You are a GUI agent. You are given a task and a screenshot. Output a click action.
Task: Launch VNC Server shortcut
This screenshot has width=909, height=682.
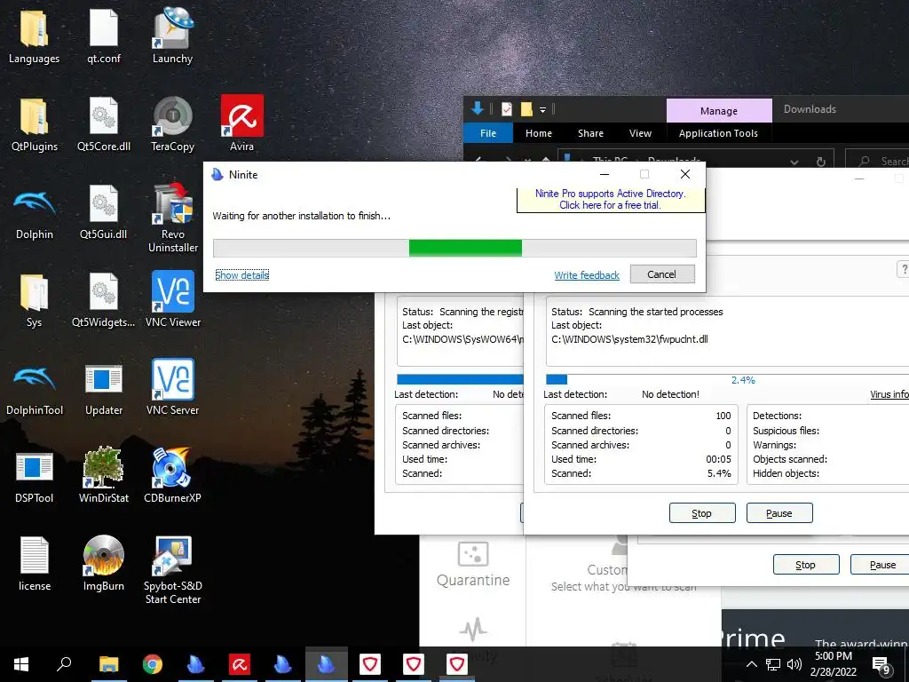[x=173, y=387]
